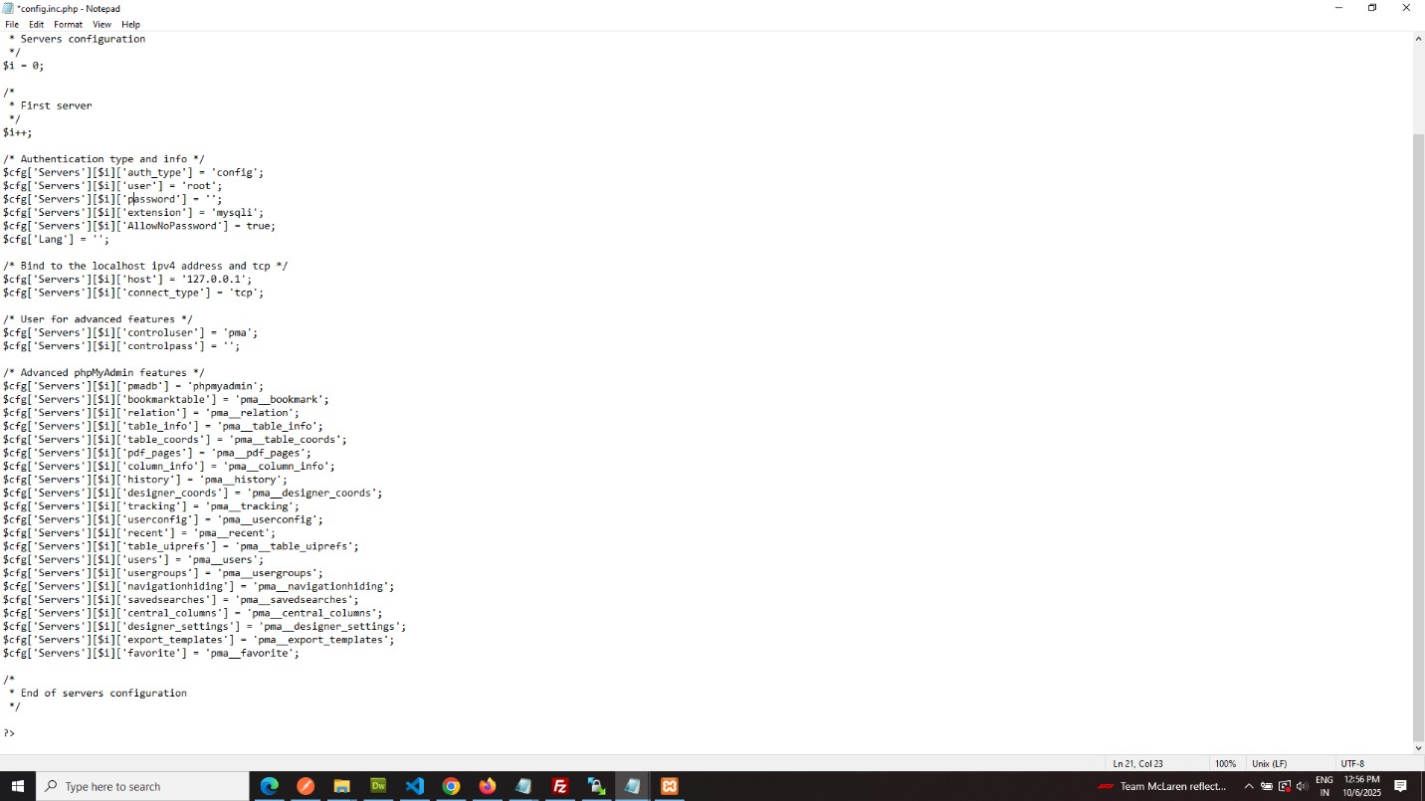Open XAMPP control panel taskbar icon
The width and height of the screenshot is (1425, 801).
(x=670, y=786)
